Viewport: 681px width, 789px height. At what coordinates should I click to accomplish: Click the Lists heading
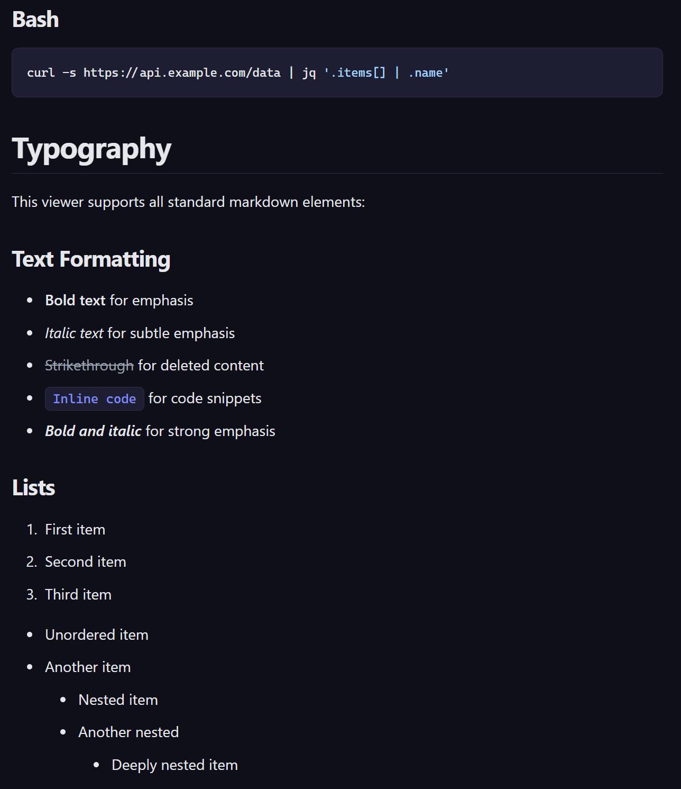[x=33, y=488]
